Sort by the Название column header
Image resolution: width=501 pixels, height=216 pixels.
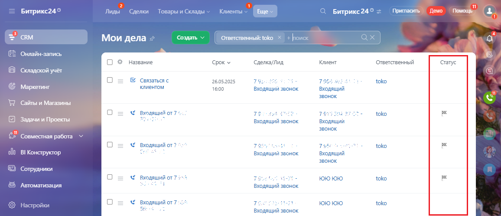tap(140, 62)
